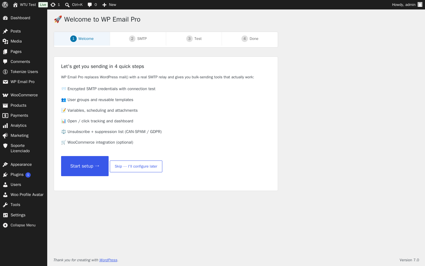Click the Live status badge
The width and height of the screenshot is (425, 266).
(x=43, y=5)
